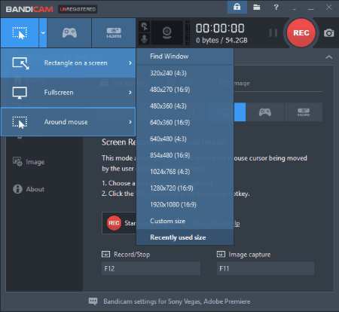Click in the Record/Stop hotkey field F12
This screenshot has width=339, height=312.
tap(151, 268)
